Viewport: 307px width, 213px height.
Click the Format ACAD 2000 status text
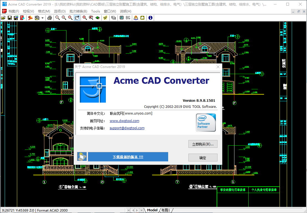pyautogui.click(x=52, y=211)
